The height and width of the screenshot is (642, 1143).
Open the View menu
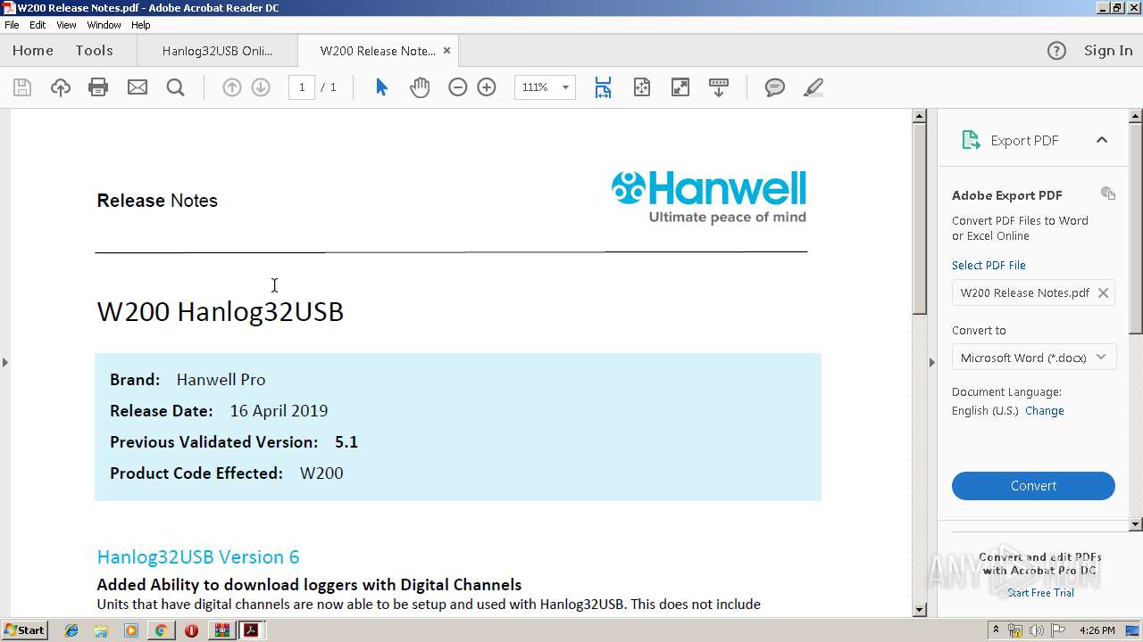(66, 25)
